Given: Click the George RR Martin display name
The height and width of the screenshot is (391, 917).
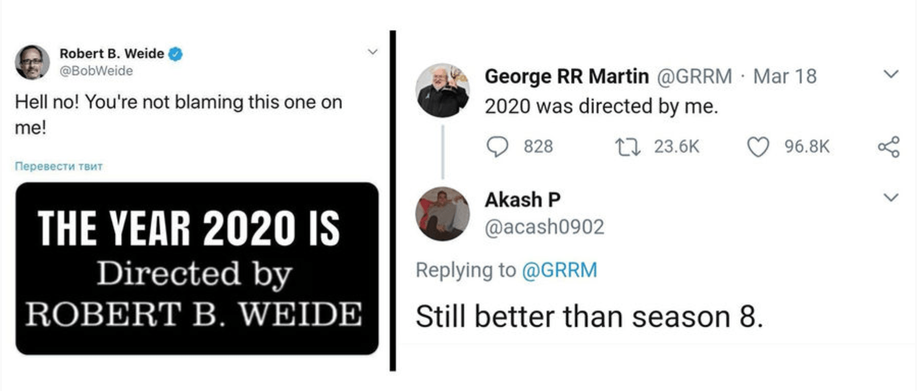Looking at the screenshot, I should pos(566,77).
